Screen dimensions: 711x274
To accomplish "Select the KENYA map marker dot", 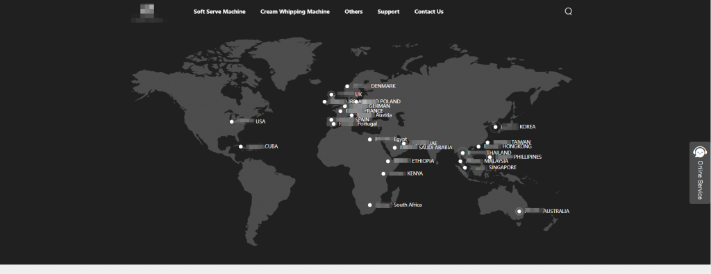I will 383,173.
